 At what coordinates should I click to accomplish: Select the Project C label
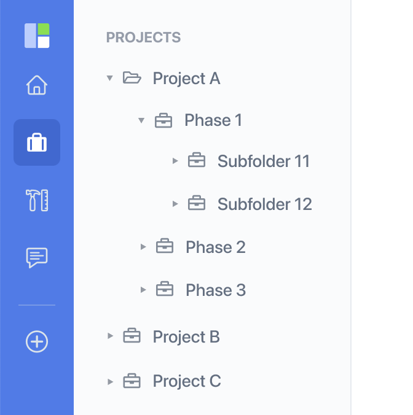(187, 381)
